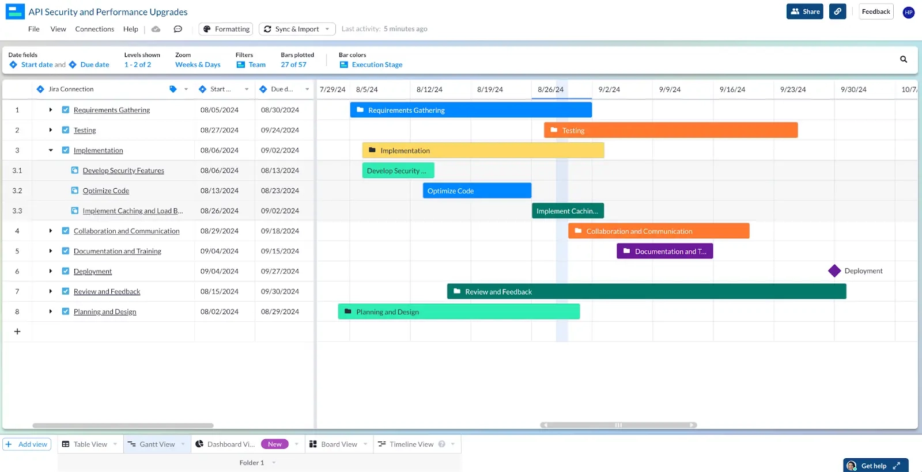Click the folder icon on Testing bar
The image size is (922, 472).
(554, 130)
